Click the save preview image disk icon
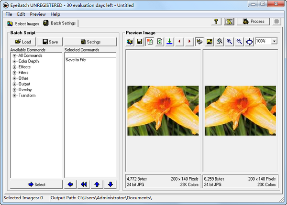 tap(139, 42)
